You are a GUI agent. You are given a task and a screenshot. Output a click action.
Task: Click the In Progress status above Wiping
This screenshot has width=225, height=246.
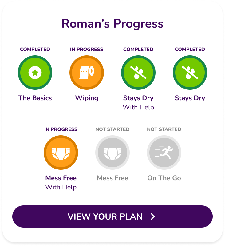[x=87, y=49]
